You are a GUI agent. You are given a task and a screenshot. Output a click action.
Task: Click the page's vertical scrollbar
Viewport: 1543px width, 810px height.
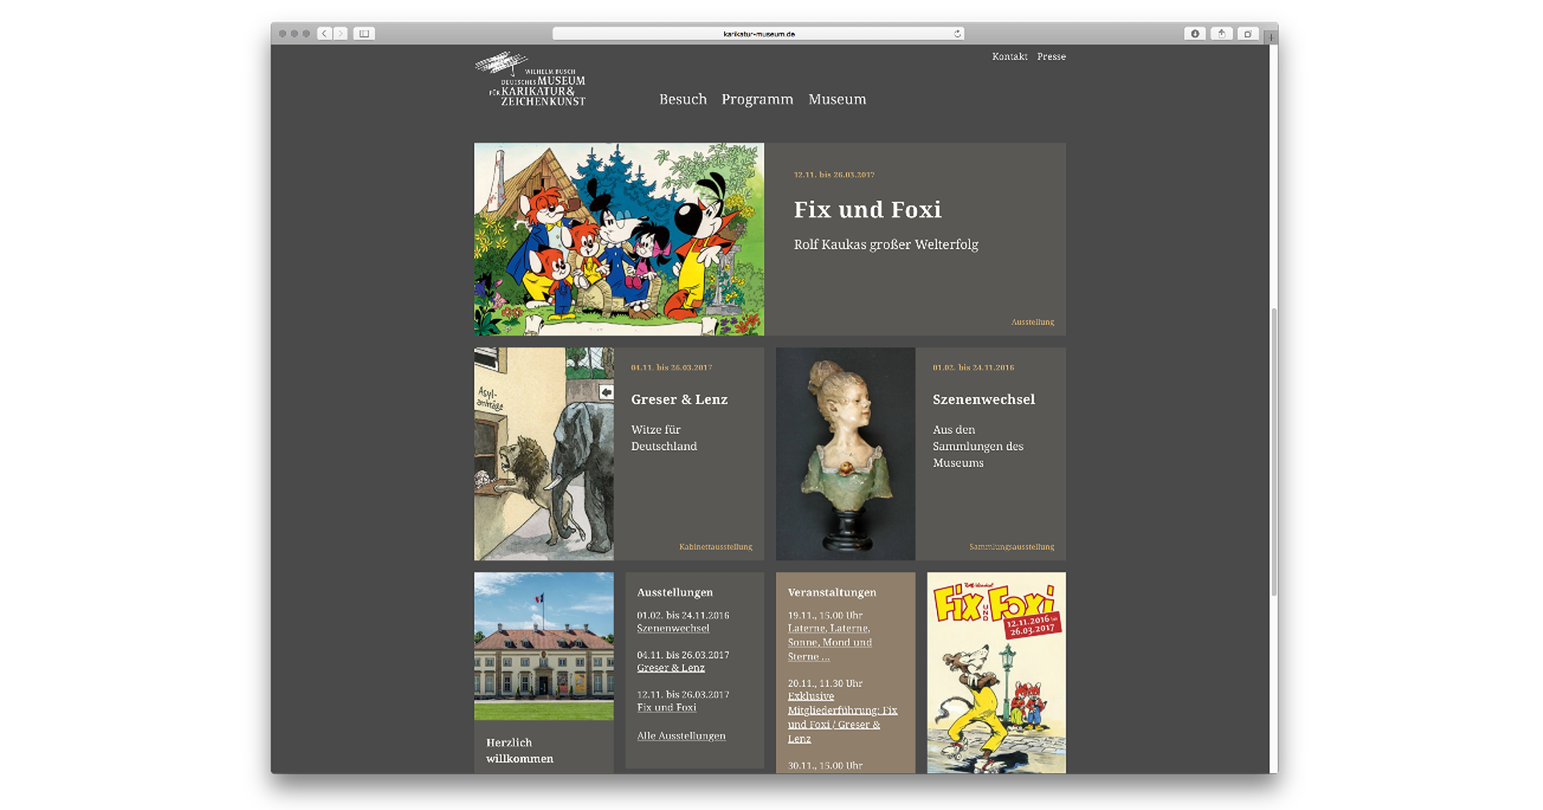[1273, 452]
